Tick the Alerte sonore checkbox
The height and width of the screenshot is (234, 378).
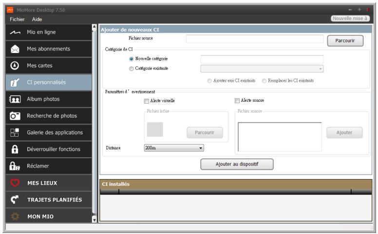[x=237, y=101]
